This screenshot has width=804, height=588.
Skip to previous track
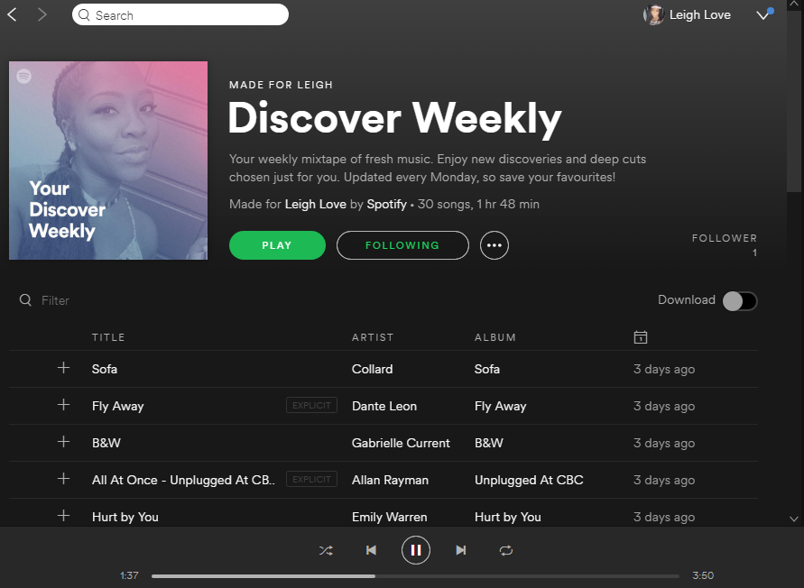click(371, 550)
